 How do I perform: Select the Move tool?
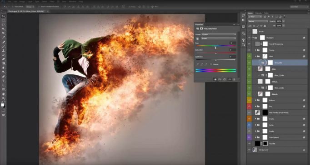click(x=3, y=16)
